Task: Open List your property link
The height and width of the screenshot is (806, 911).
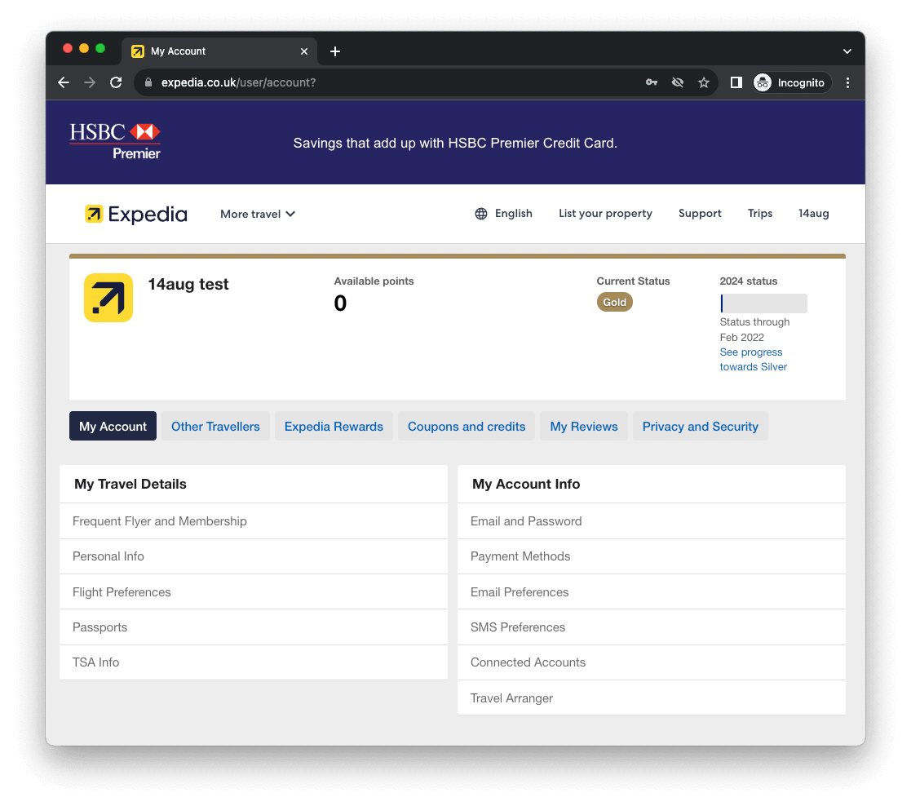Action: point(605,213)
